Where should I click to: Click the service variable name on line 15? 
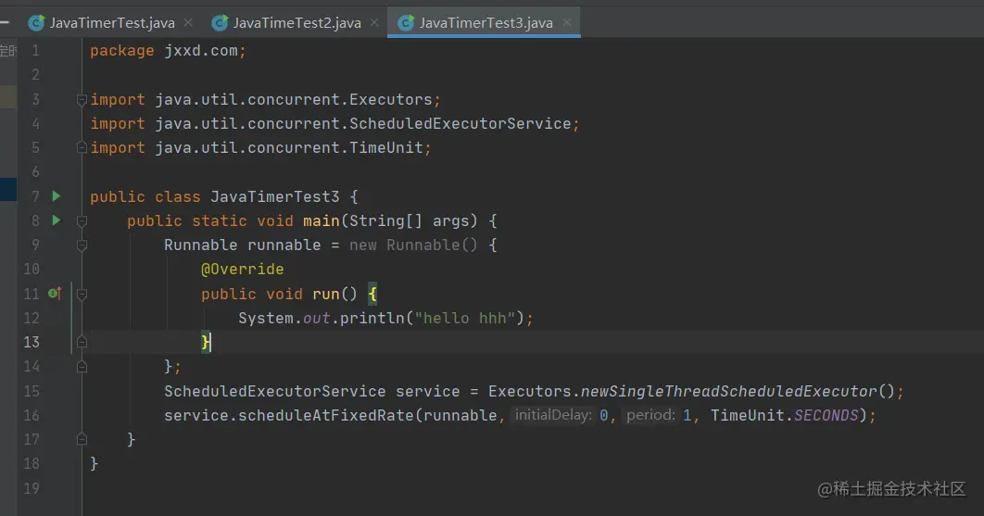(427, 391)
